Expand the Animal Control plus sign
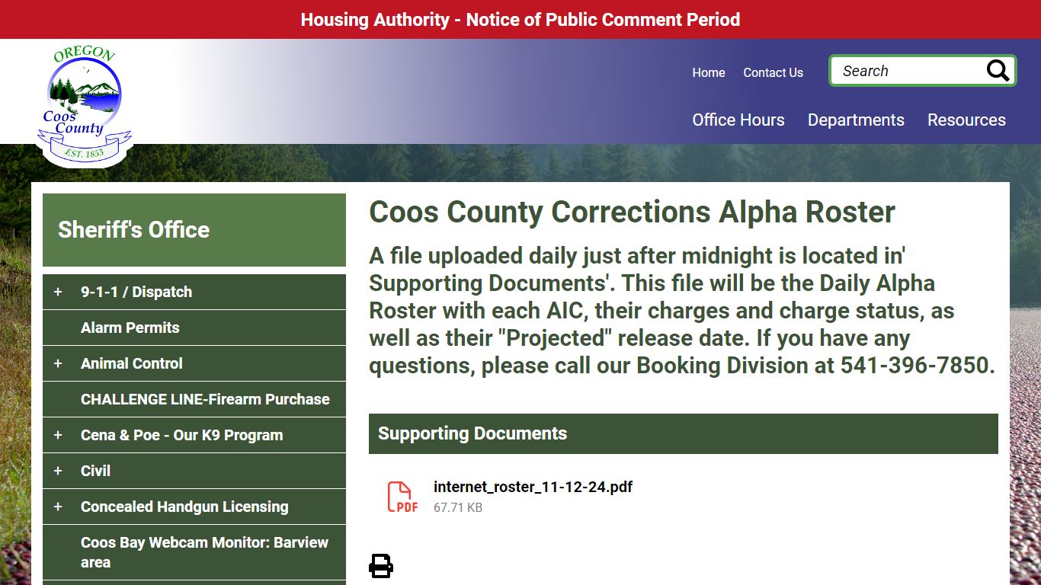The height and width of the screenshot is (585, 1041). [58, 363]
